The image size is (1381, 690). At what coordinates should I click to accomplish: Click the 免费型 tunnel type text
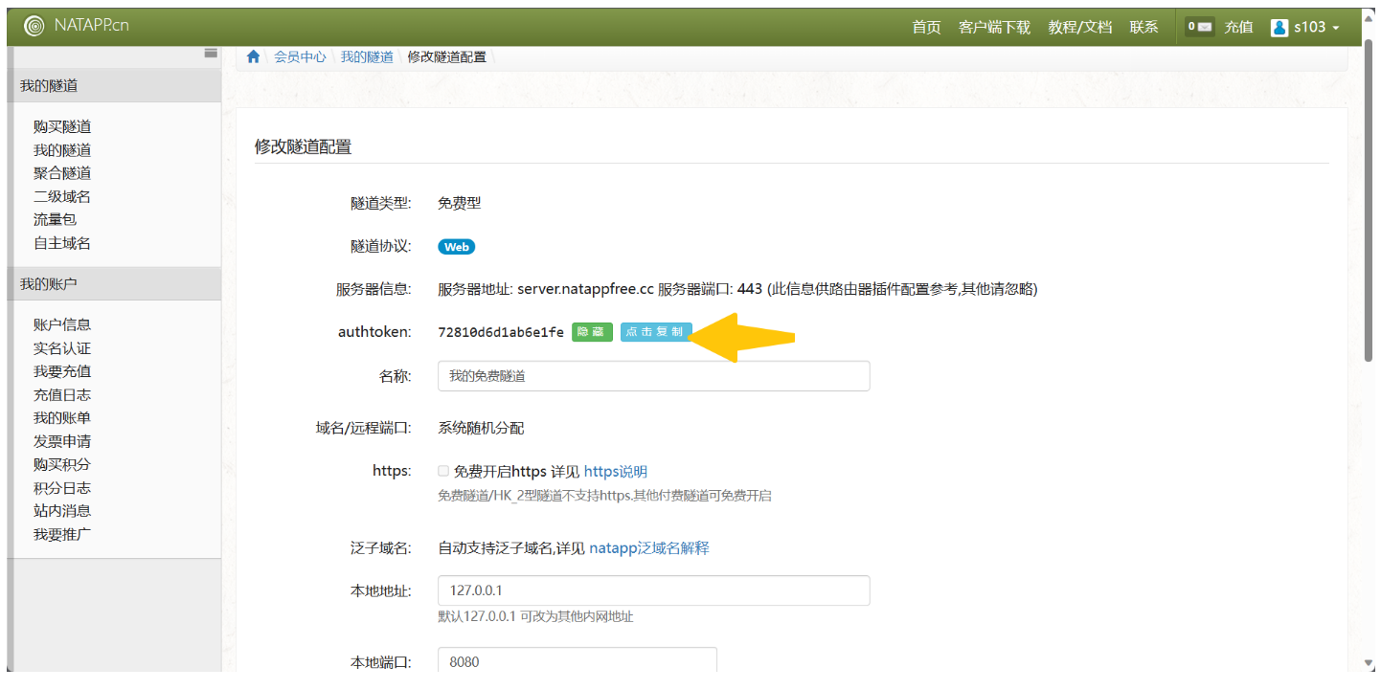pyautogui.click(x=459, y=203)
